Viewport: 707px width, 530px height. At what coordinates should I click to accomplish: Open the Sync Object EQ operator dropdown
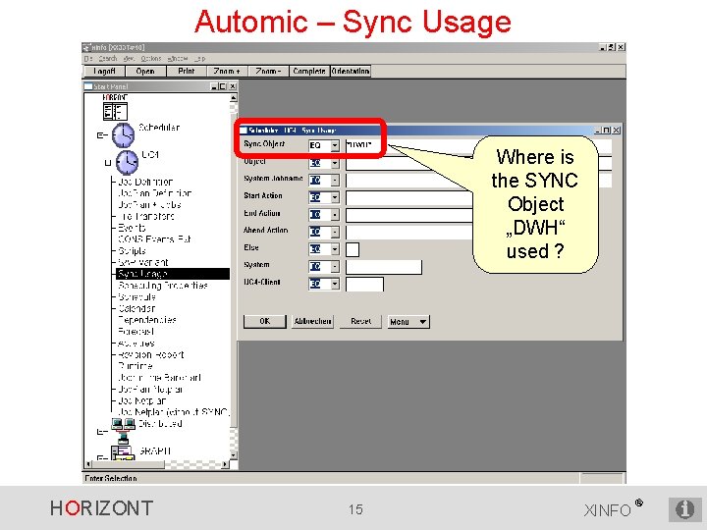click(335, 145)
